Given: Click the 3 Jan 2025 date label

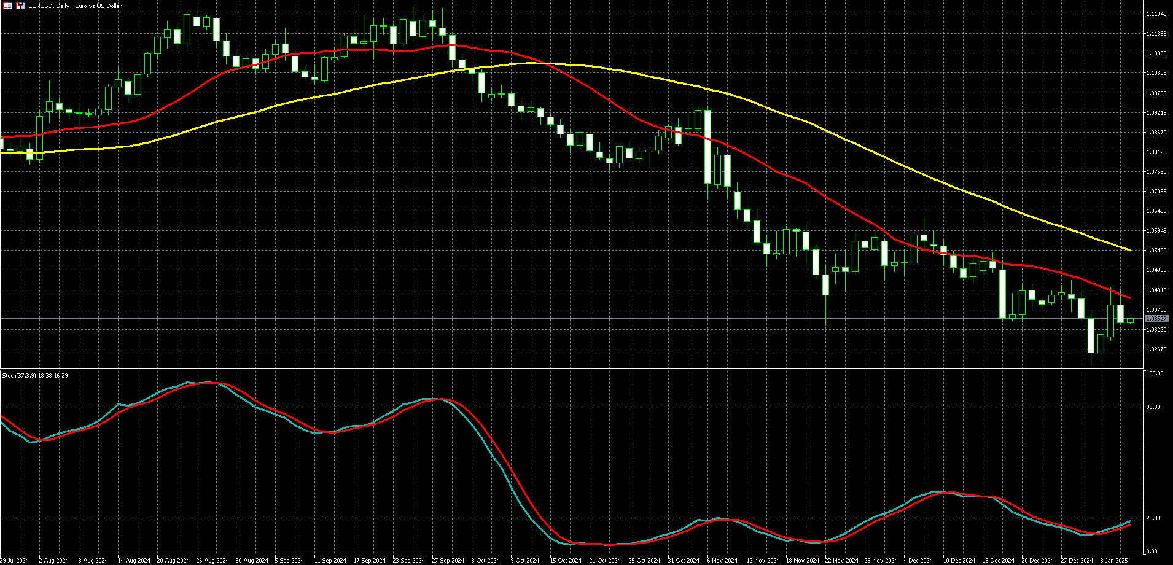Looking at the screenshot, I should pos(1113,560).
